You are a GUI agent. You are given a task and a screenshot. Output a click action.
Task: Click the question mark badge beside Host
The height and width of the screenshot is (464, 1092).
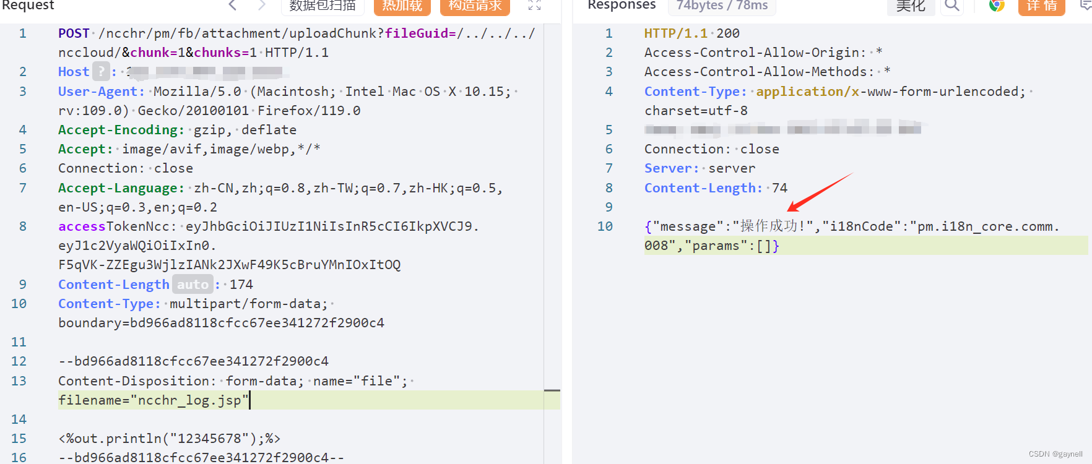tap(102, 72)
